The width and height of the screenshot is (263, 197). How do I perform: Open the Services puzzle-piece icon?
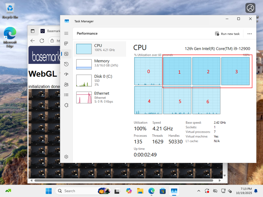tap(66, 105)
